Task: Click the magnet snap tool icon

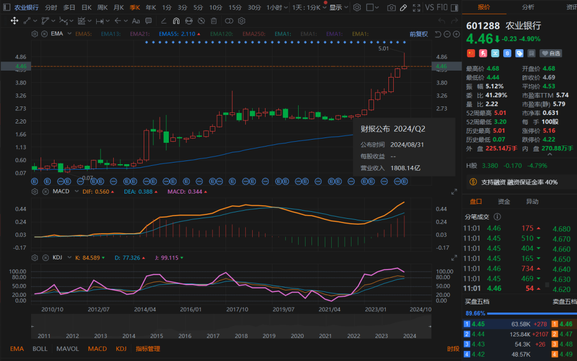Action: pyautogui.click(x=176, y=21)
